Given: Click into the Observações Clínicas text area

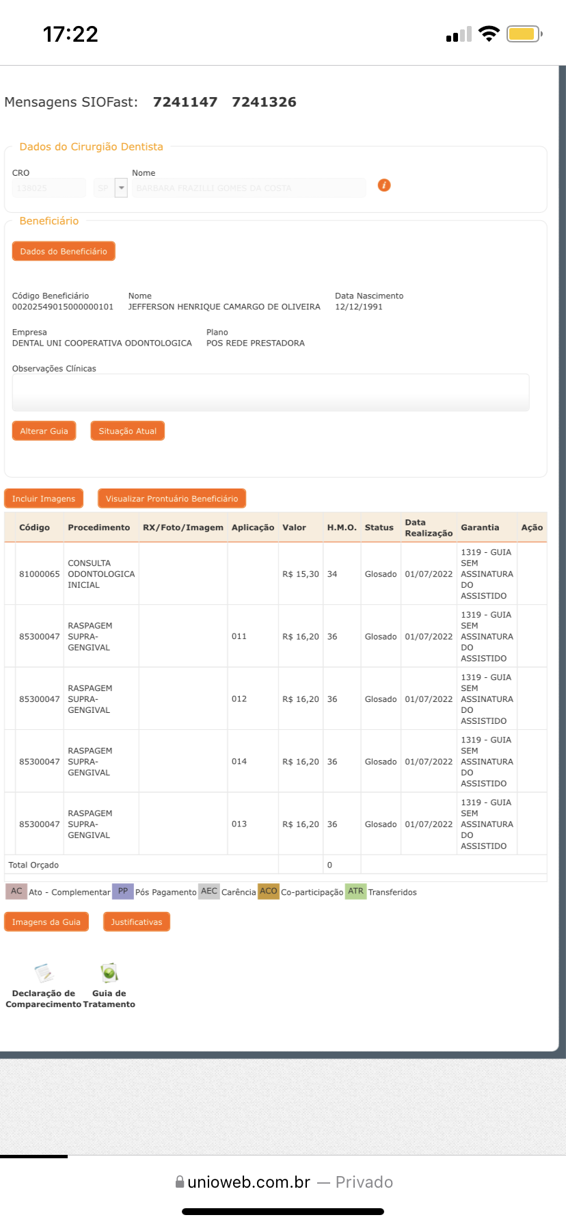Looking at the screenshot, I should (271, 393).
